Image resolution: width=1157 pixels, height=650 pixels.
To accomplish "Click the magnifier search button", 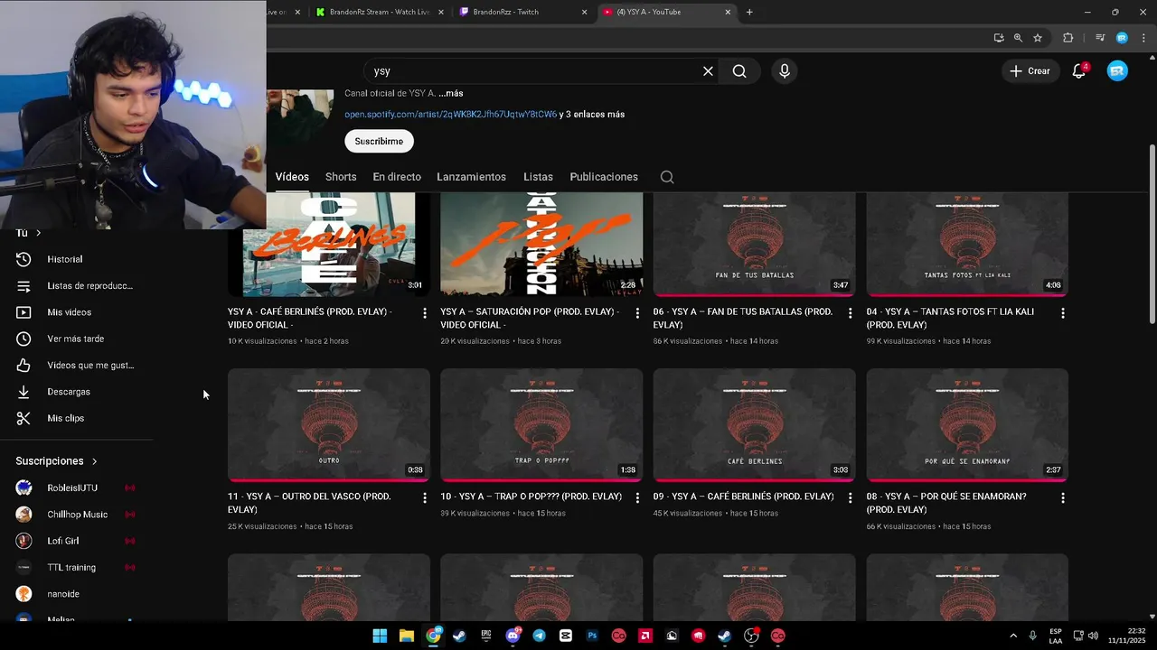I will tap(739, 71).
